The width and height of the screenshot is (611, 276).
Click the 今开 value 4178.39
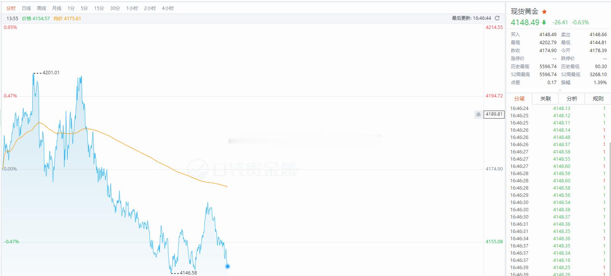(x=598, y=51)
